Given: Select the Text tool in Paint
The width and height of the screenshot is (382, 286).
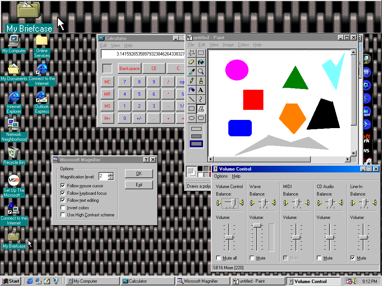Looking at the screenshot, I should click(201, 90).
